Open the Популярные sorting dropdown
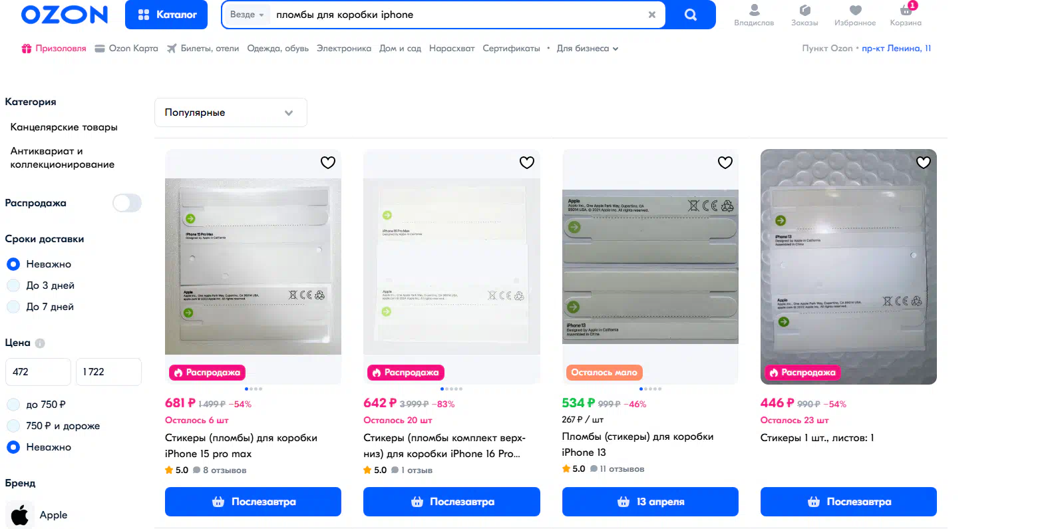The image size is (1056, 529). 231,112
